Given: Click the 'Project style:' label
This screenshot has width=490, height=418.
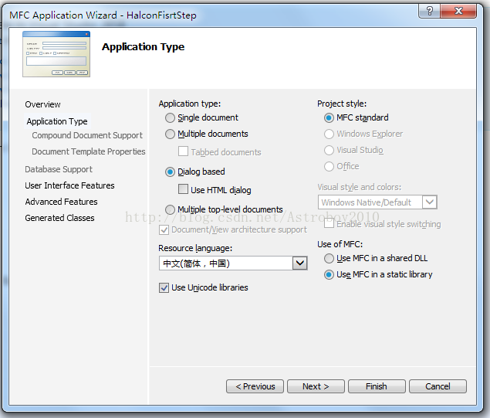Looking at the screenshot, I should pos(342,104).
